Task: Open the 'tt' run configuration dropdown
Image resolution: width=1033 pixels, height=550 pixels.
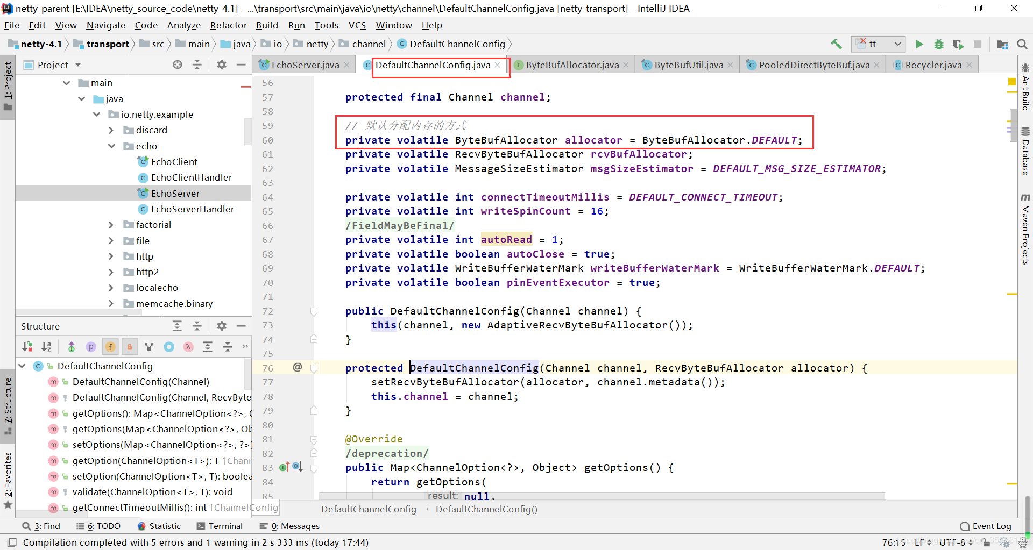Action: coord(878,44)
